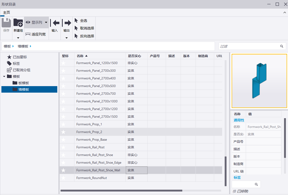Image resolution: width=288 pixels, height=195 pixels.
Task: Click the 描述 property value field
Action: tap(263, 149)
